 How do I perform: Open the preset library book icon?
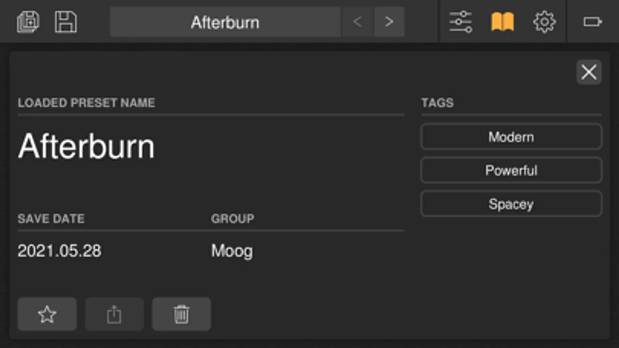(x=502, y=22)
